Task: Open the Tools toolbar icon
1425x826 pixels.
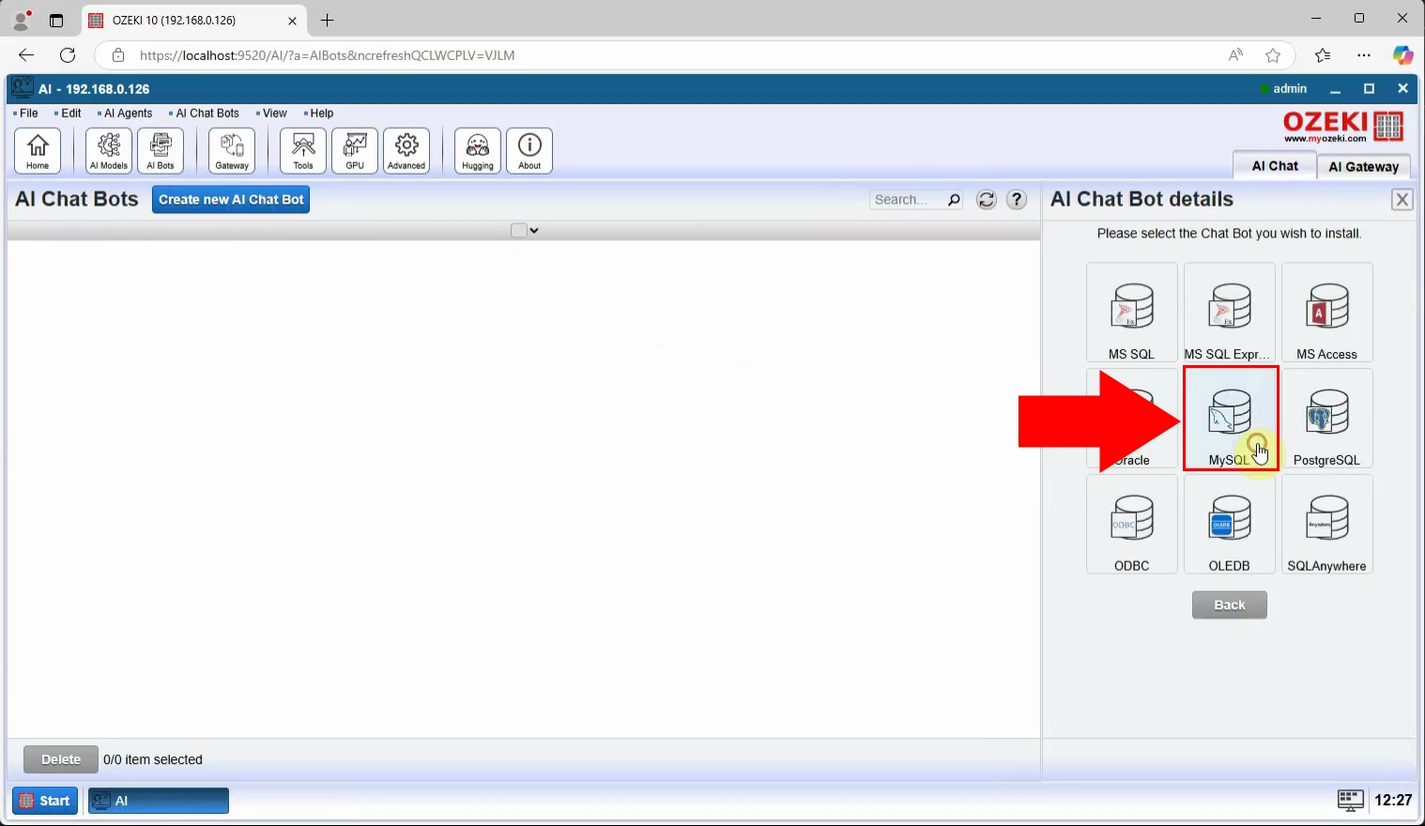Action: (x=303, y=150)
